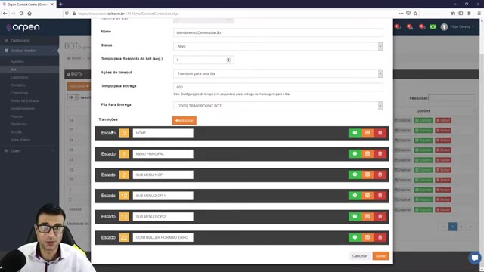
Task: Click the HOME state name field
Action: tap(163, 133)
